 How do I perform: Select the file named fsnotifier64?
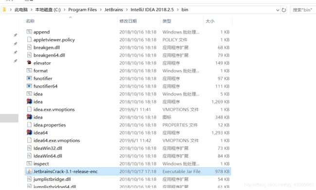[x=45, y=86]
